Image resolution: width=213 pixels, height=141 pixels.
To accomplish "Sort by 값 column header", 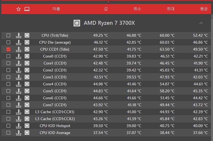I will coord(106,9).
